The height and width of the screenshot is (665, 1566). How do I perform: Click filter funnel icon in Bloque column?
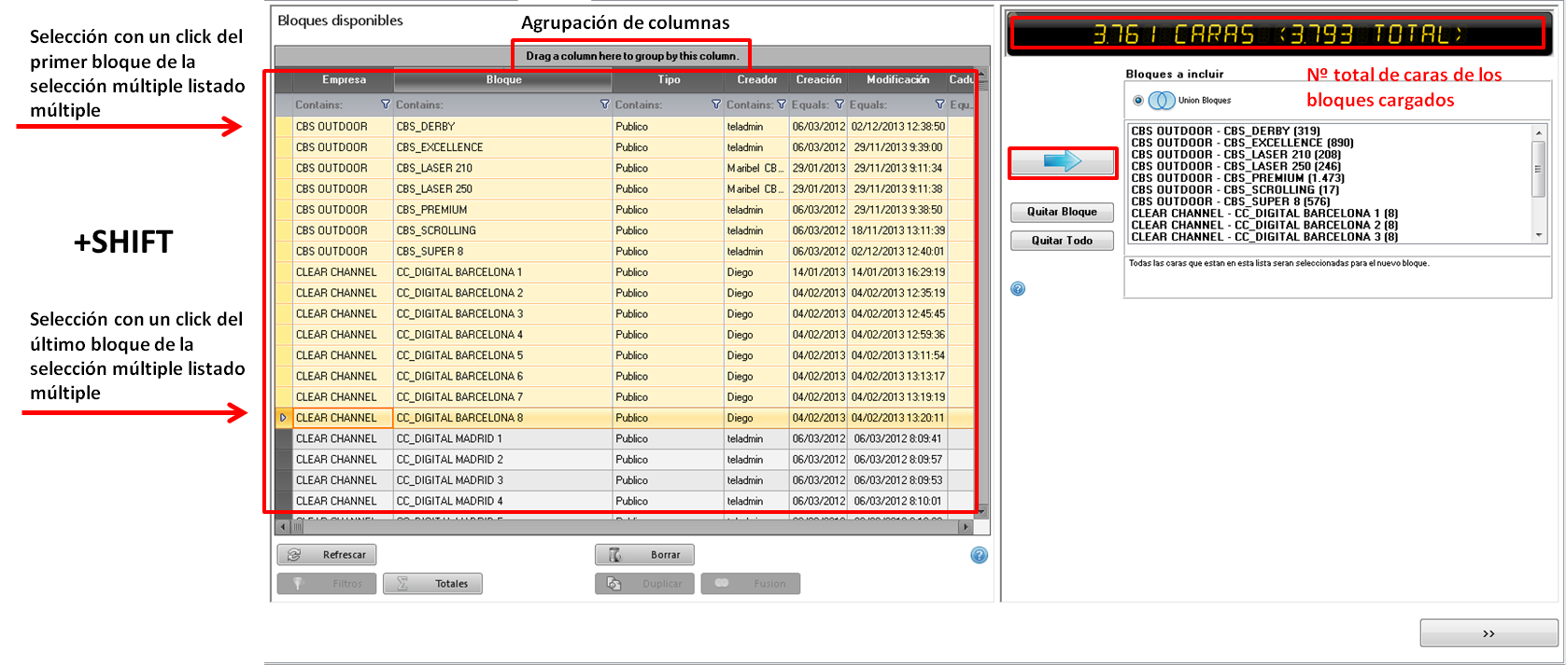pyautogui.click(x=604, y=104)
